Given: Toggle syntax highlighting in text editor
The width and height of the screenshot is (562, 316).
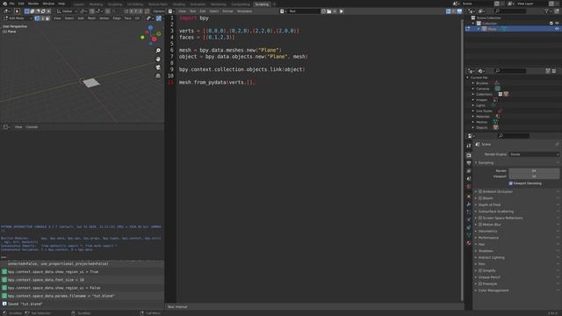Looking at the screenshot, I should click(x=459, y=11).
